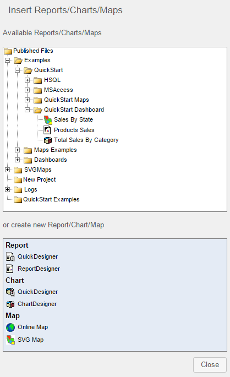Click the ReportDesigner icon
The height and width of the screenshot is (377, 230).
(10, 269)
